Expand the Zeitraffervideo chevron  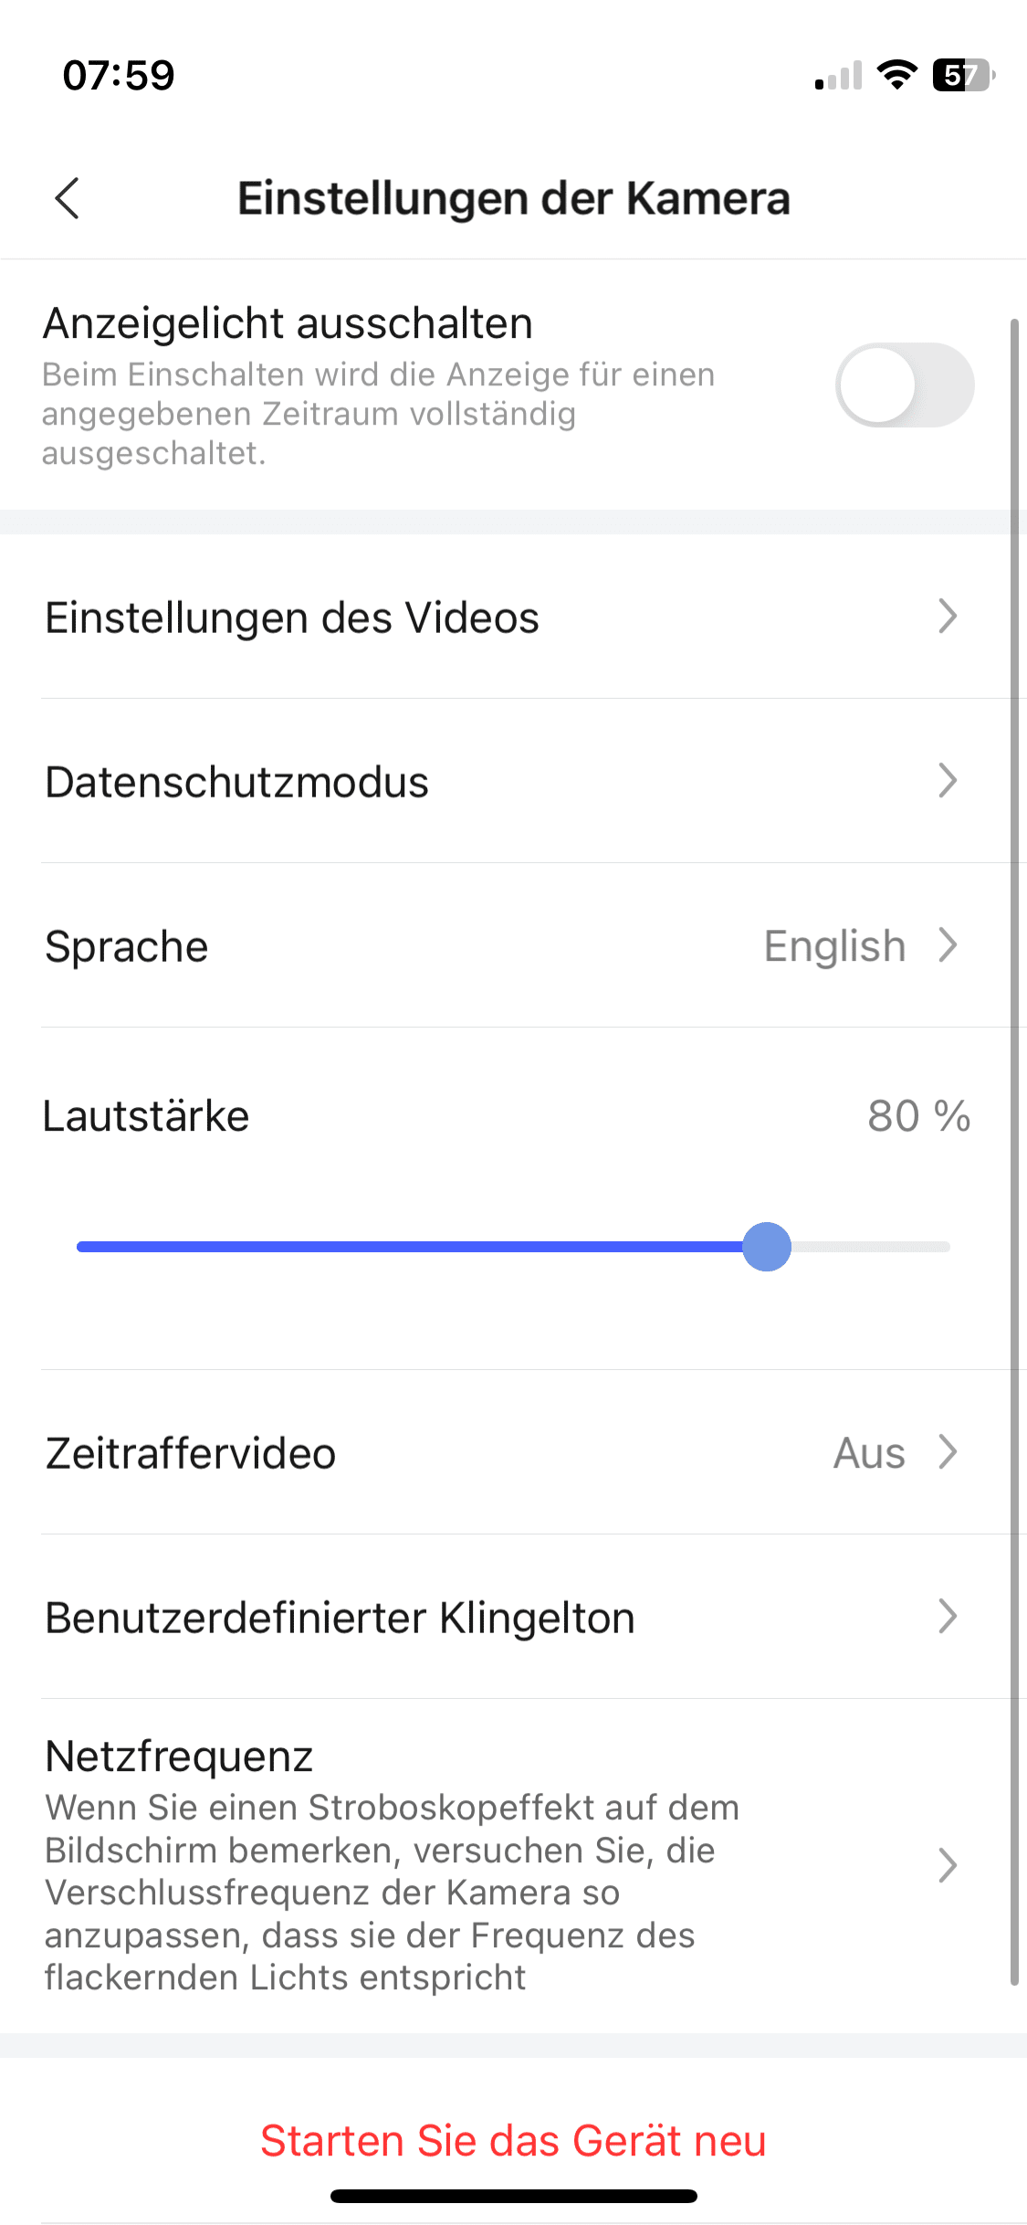[x=948, y=1451]
